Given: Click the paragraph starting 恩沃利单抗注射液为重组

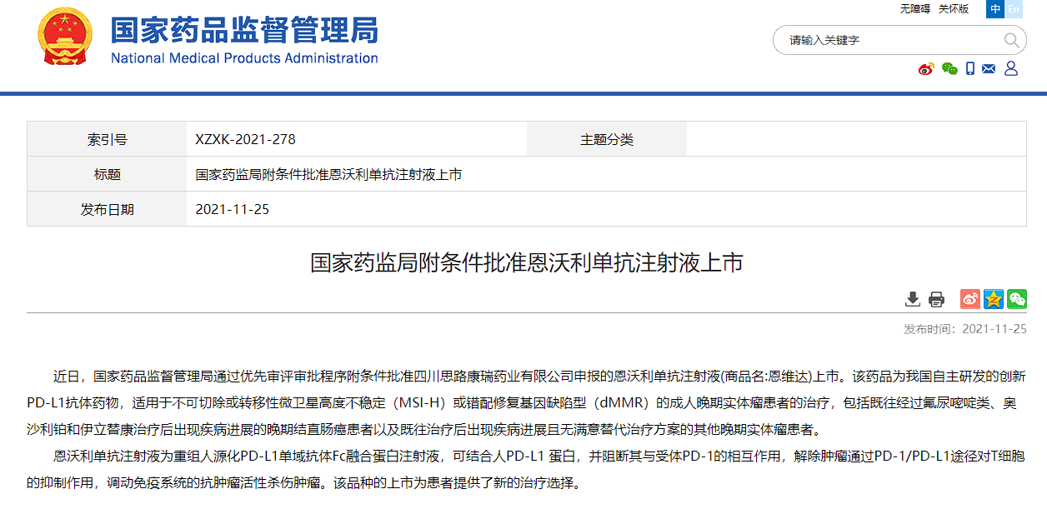Looking at the screenshot, I should (x=527, y=470).
